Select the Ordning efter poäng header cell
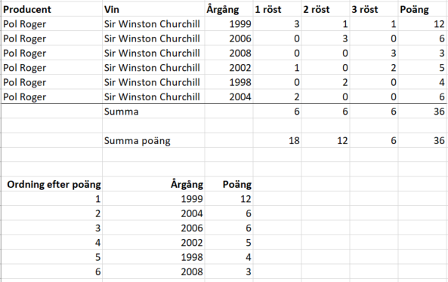The image size is (448, 282). point(51,185)
